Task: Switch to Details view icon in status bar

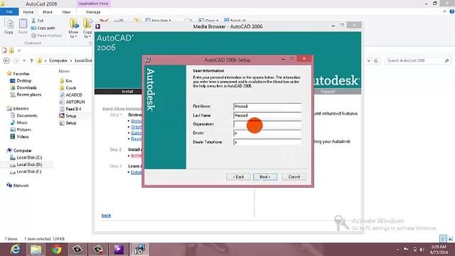Action: coord(443,239)
